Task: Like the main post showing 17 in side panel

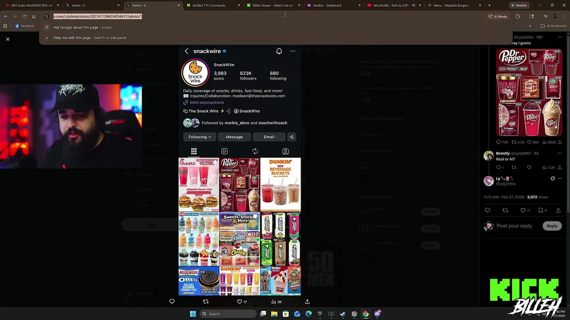Action: [x=523, y=210]
